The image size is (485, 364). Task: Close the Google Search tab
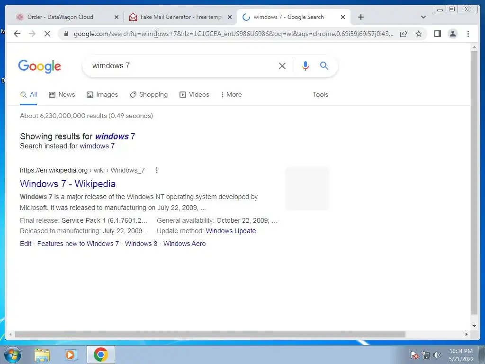[343, 17]
